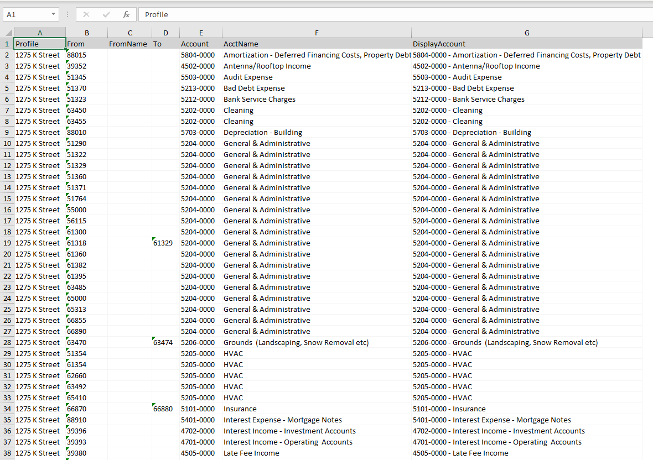Click the Select All corner above row 1
Image resolution: width=653 pixels, height=460 pixels.
pyautogui.click(x=7, y=33)
